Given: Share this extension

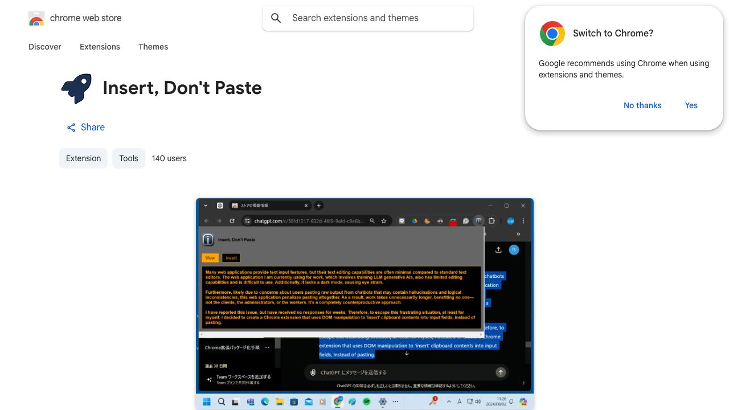Looking at the screenshot, I should point(85,127).
